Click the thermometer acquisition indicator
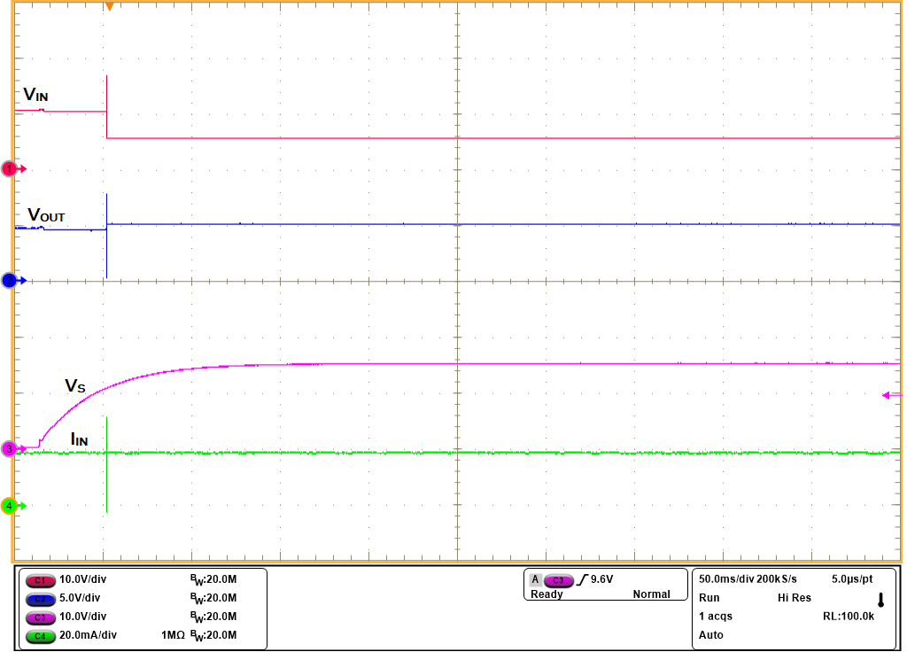Viewport: 907px width, 652px height. point(880,601)
